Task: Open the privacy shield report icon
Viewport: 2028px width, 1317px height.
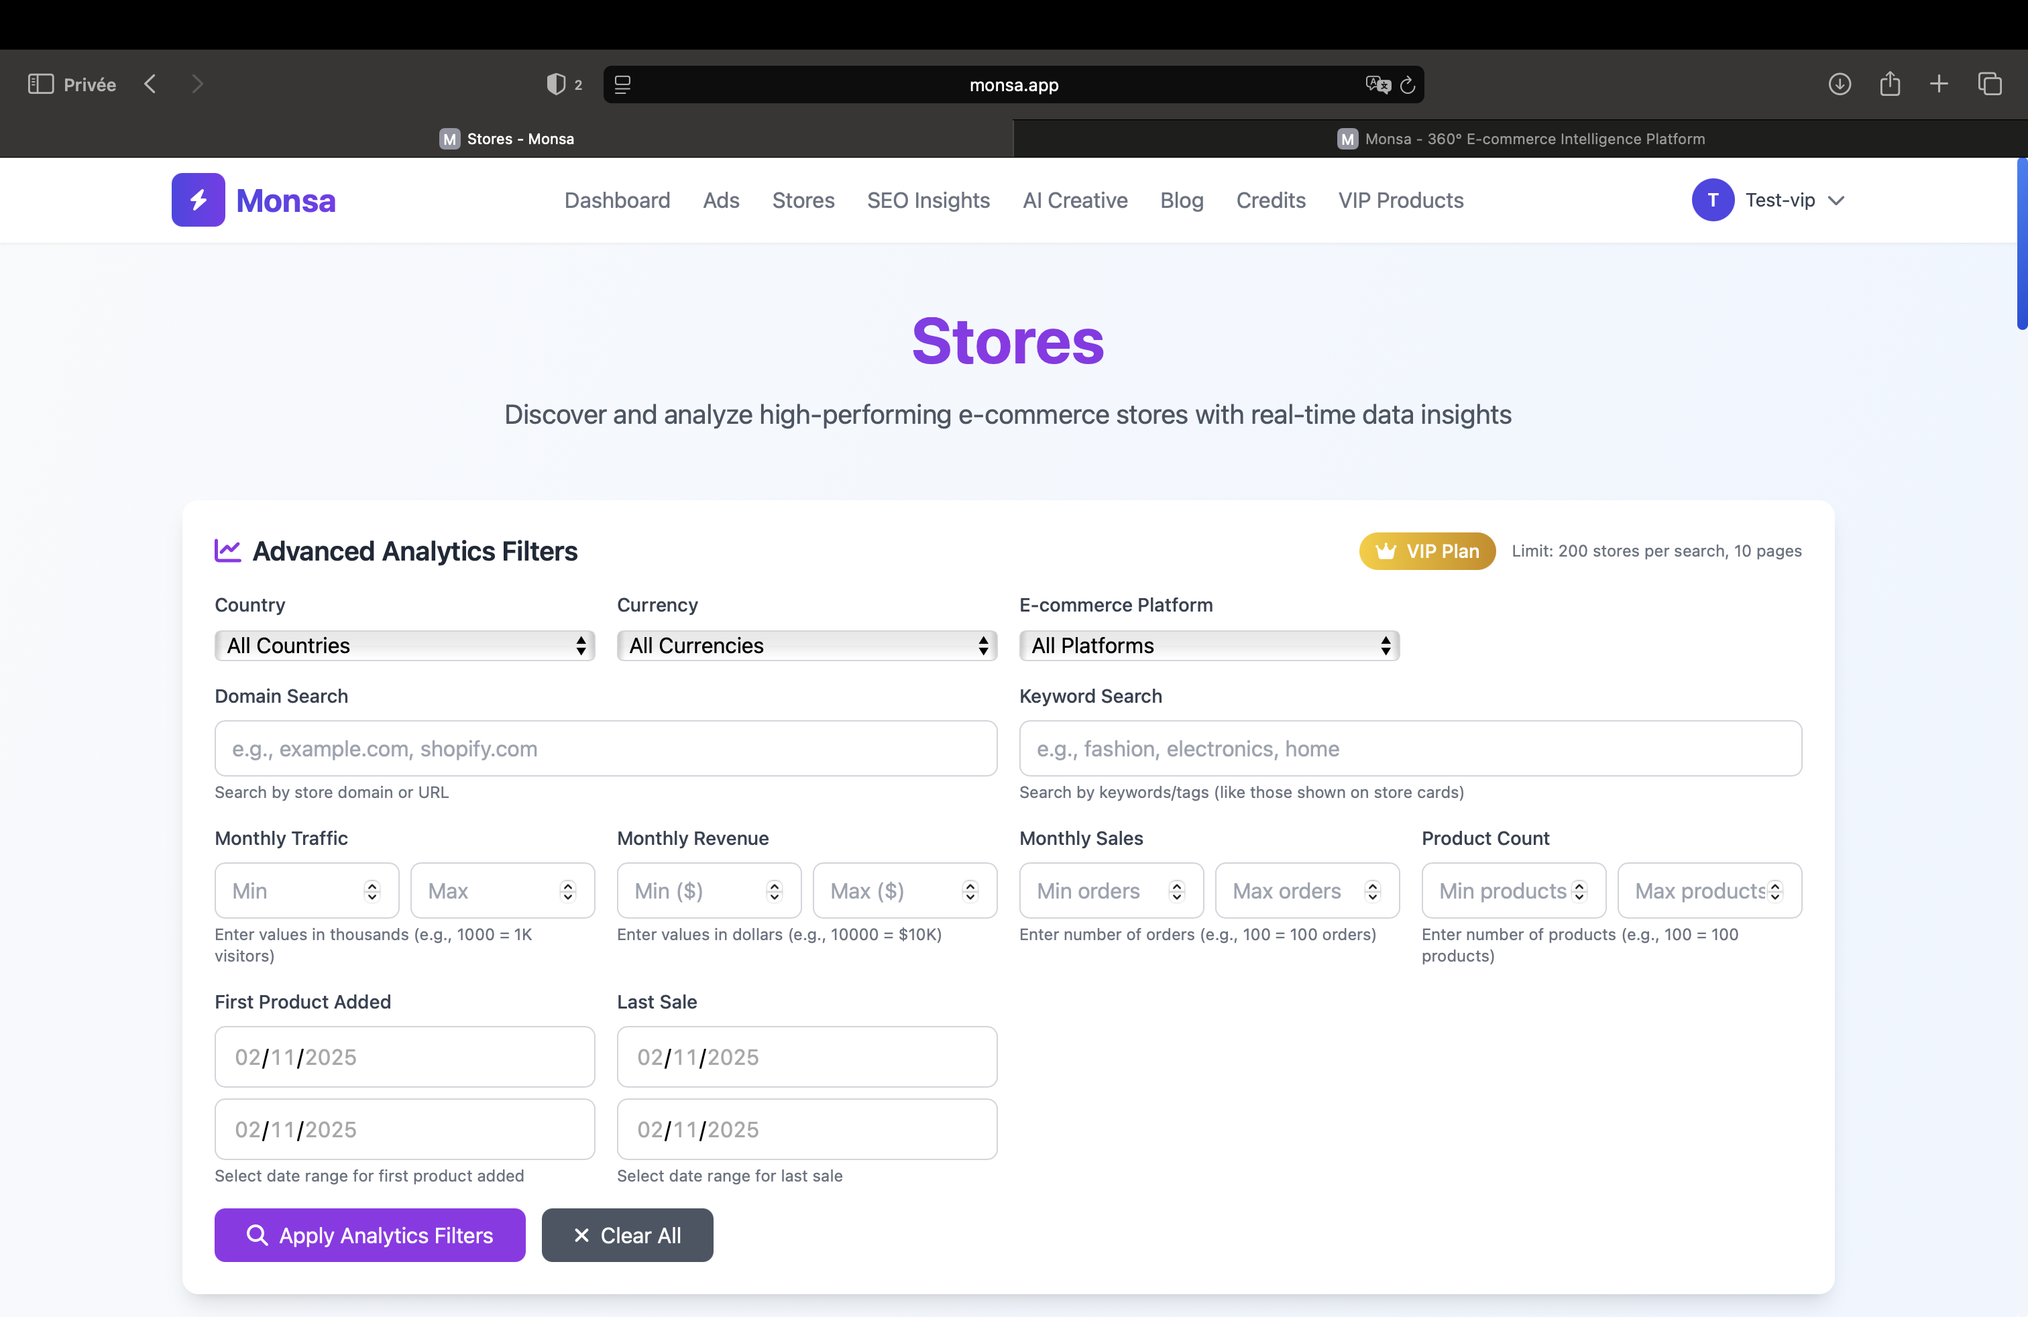Action: 555,83
